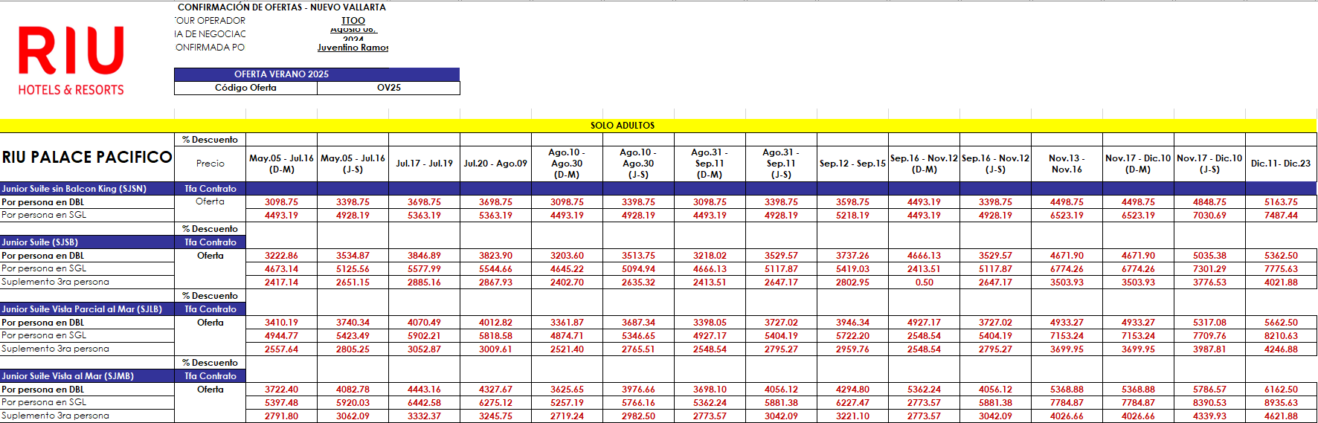Click the underlined 'TTOO' operator value

click(x=353, y=21)
